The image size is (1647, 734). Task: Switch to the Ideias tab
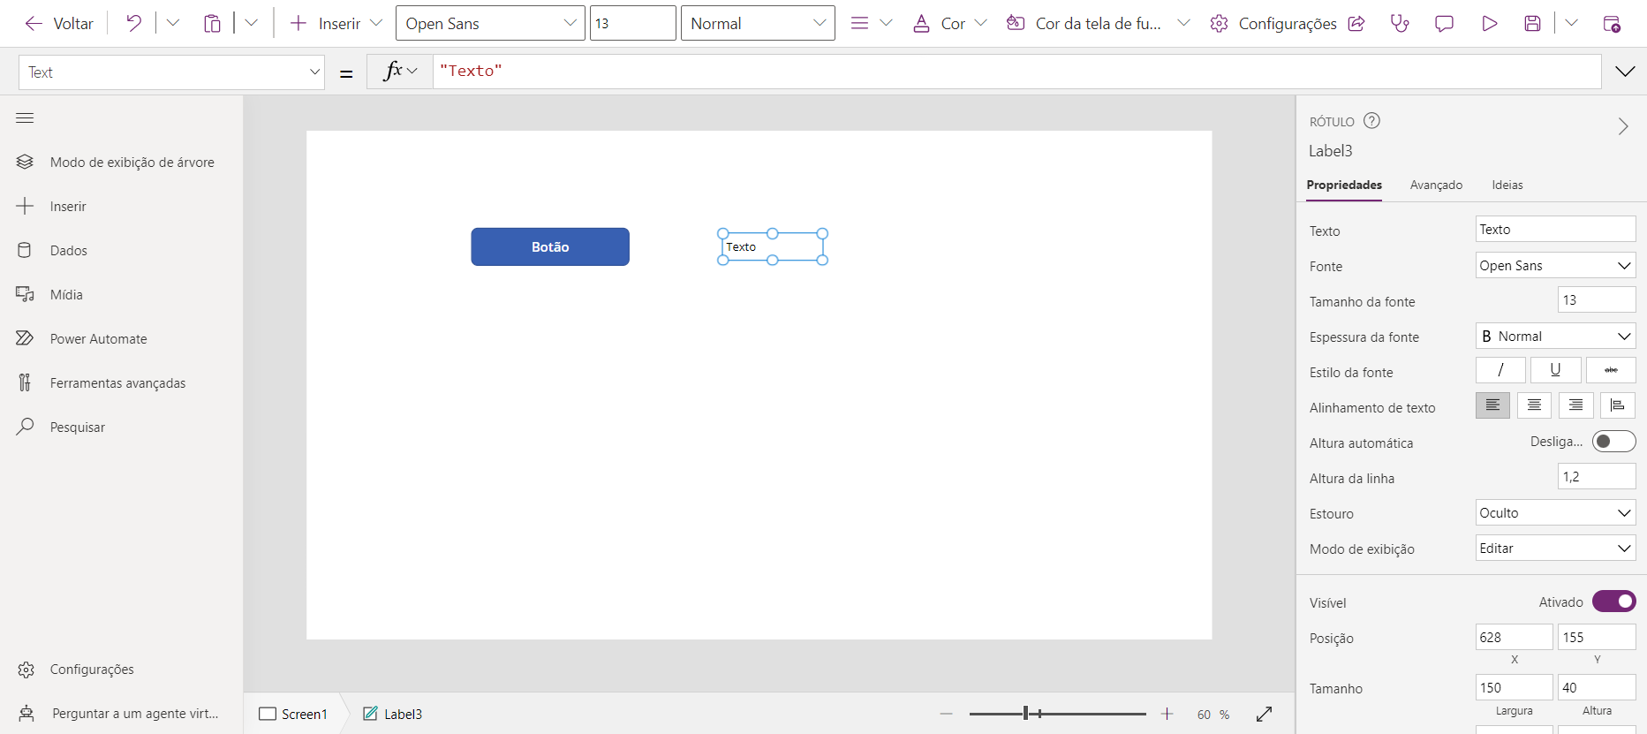(1507, 185)
